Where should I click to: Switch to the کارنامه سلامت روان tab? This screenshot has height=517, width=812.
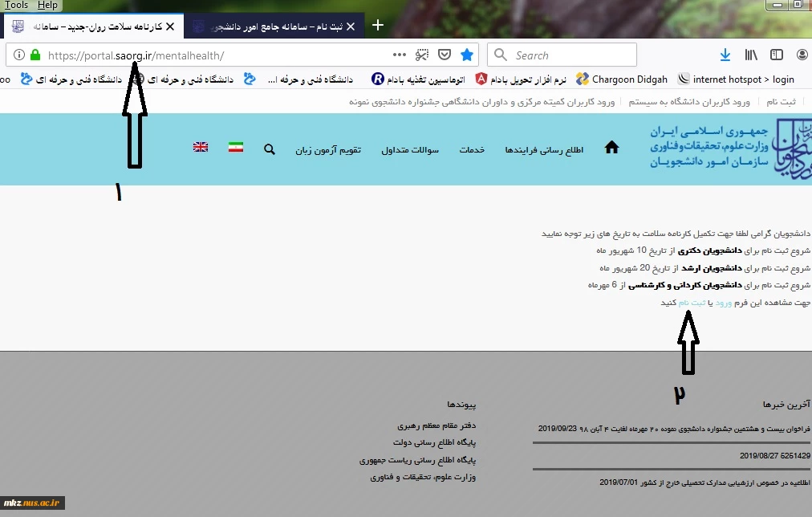coord(93,26)
